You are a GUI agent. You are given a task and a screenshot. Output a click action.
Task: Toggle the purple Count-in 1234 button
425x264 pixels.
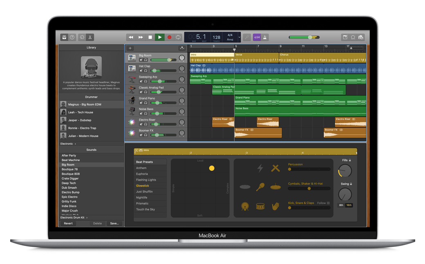pyautogui.click(x=257, y=37)
